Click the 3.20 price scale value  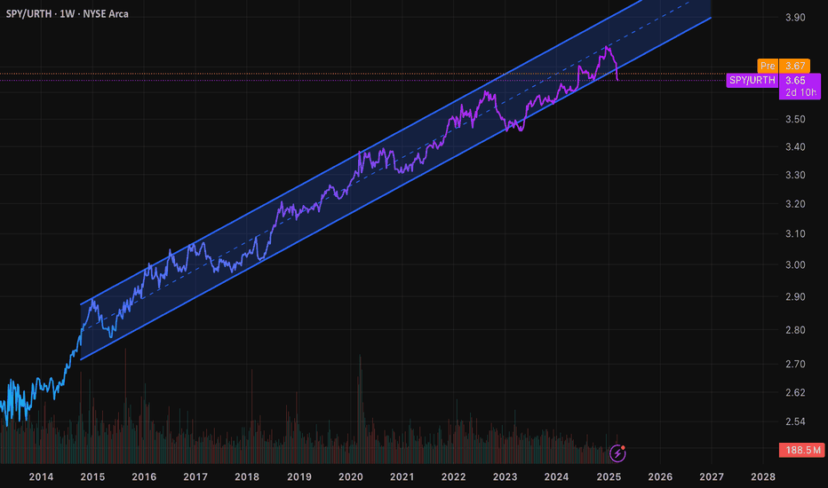click(x=795, y=204)
